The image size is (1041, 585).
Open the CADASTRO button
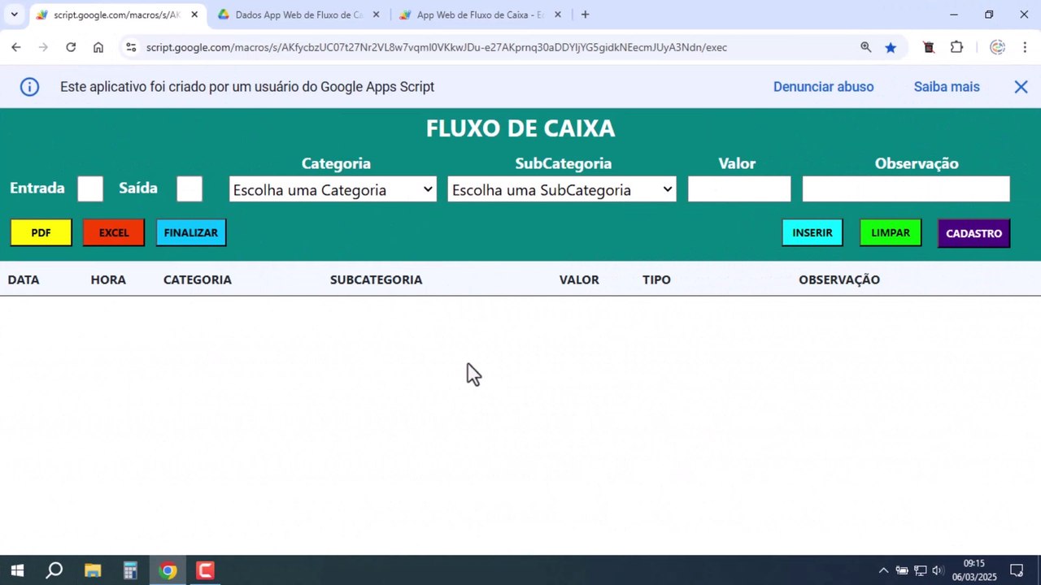point(973,233)
